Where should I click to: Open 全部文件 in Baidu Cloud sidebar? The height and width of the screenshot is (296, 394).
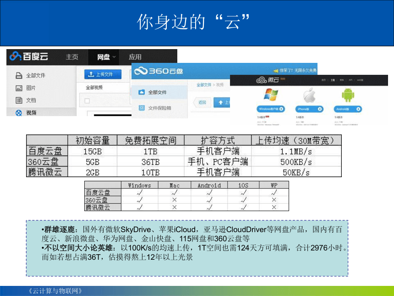pos(30,75)
